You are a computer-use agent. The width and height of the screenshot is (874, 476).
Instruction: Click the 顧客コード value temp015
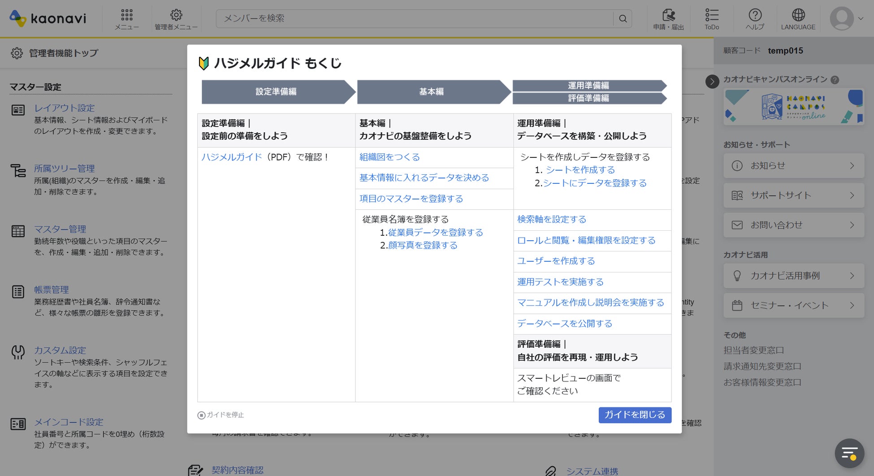[785, 51]
